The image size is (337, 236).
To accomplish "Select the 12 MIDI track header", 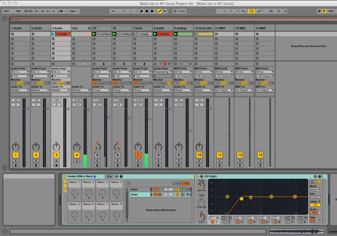I will [x=244, y=28].
